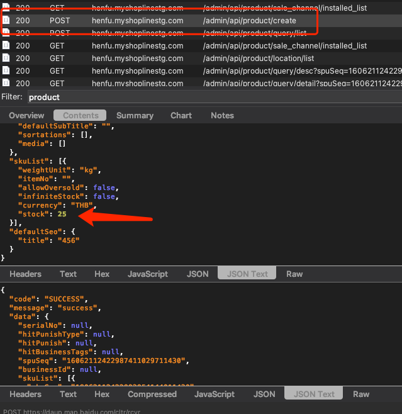Click the icon of product/query/desc request
This screenshot has width=402, height=414.
(x=6, y=71)
